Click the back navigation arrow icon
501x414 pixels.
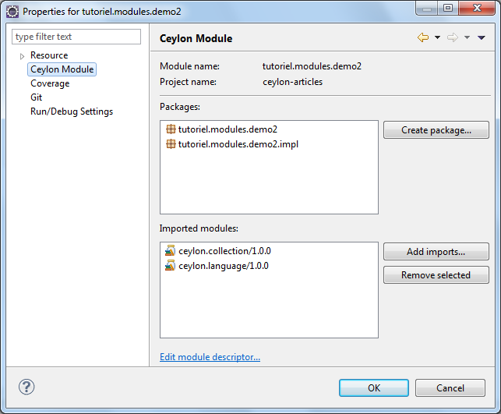coord(423,37)
